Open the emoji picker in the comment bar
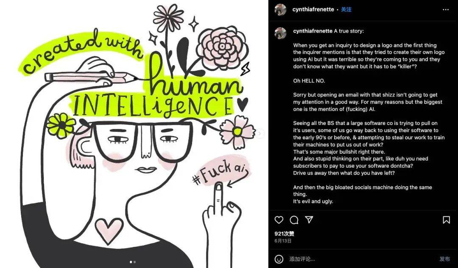This screenshot has width=458, height=268. pos(279,259)
